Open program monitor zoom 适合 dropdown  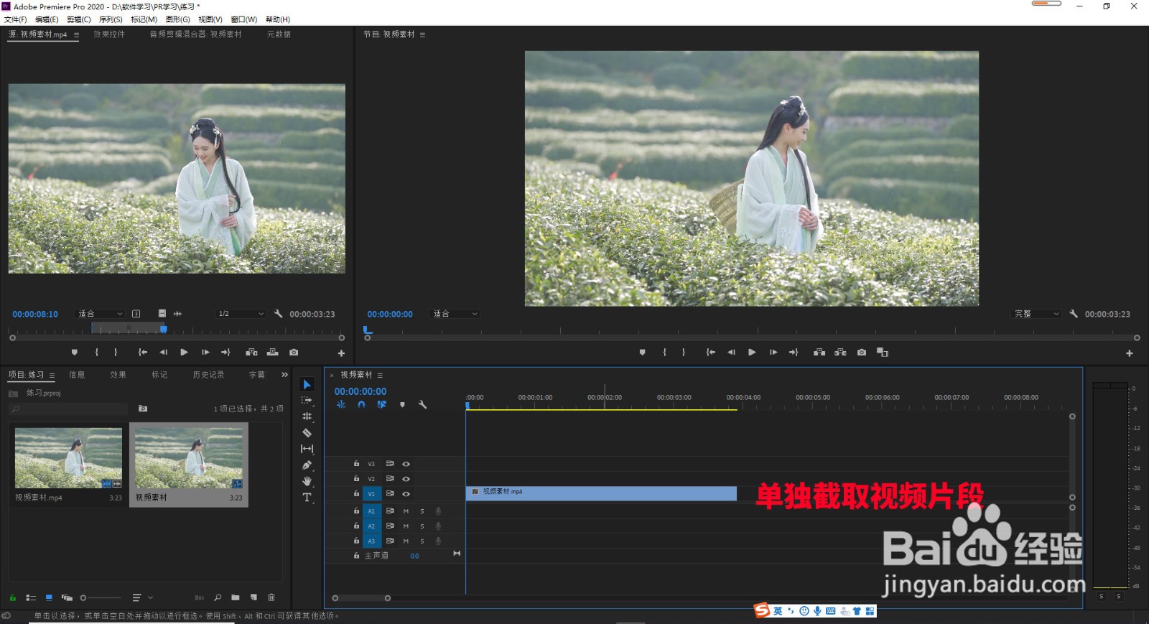455,314
